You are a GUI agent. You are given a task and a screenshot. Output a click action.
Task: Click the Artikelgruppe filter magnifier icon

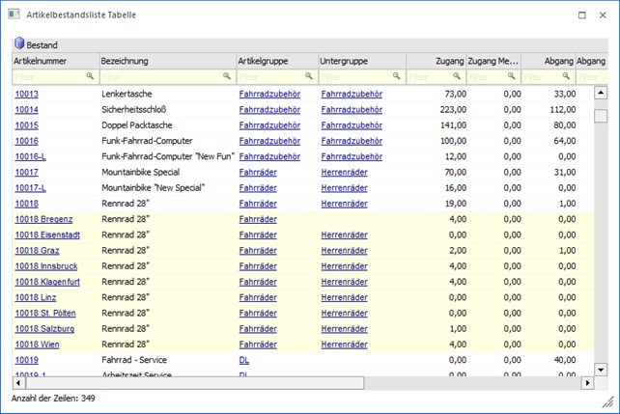(309, 75)
